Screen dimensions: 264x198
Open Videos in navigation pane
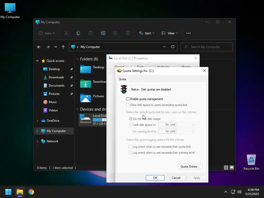53,110
